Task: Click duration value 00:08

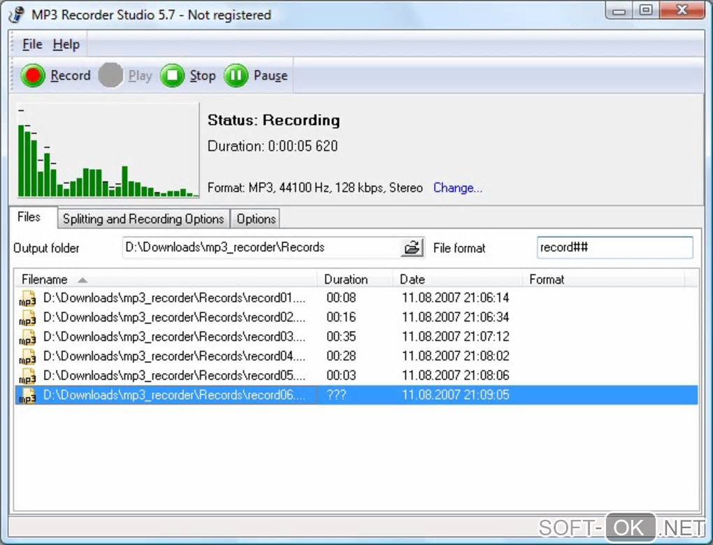Action: [x=341, y=298]
